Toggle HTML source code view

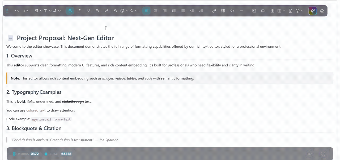[x=309, y=154]
